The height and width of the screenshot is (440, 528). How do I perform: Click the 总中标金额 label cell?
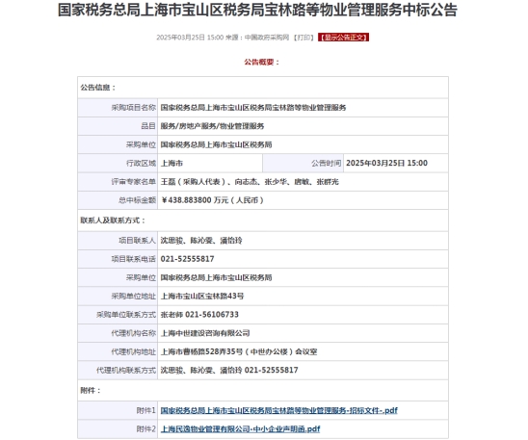tap(118, 200)
